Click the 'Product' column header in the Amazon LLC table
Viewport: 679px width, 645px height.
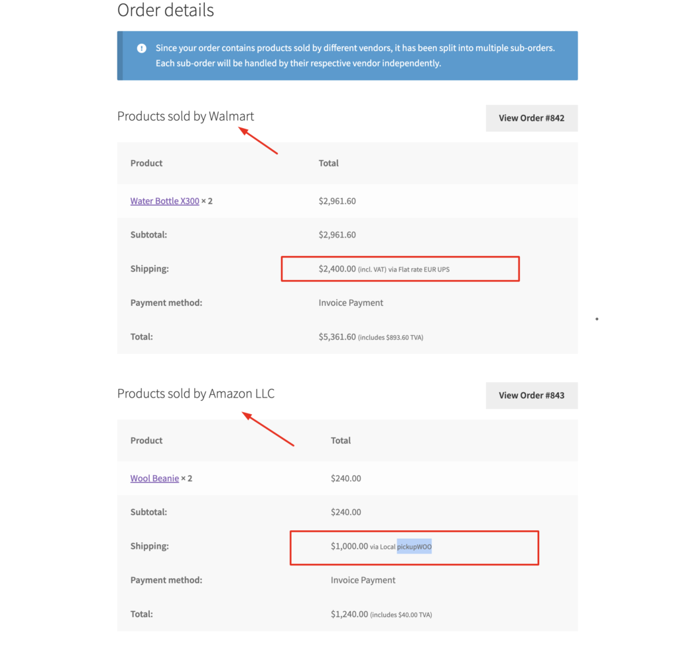pos(147,441)
